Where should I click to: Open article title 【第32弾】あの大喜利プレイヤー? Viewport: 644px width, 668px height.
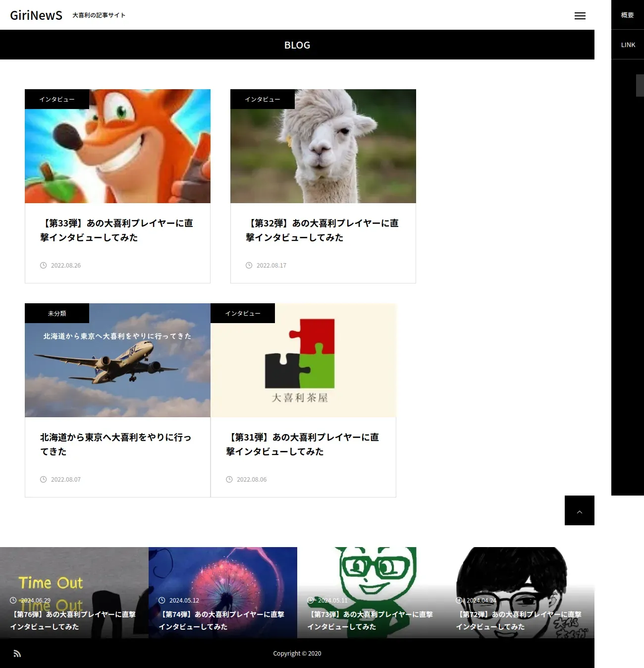tap(322, 230)
